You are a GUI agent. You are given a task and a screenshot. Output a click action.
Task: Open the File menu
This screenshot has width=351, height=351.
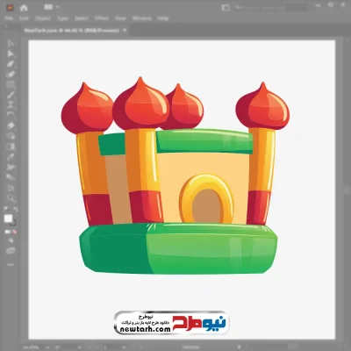[x=9, y=18]
